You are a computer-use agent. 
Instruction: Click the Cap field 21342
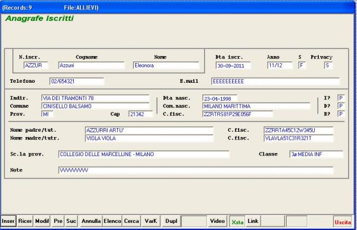point(140,114)
